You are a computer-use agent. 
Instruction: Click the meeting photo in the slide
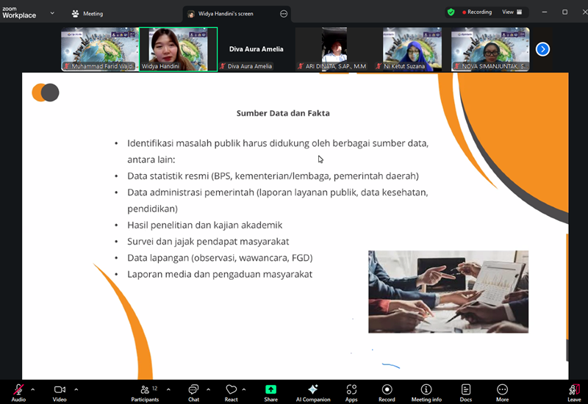(448, 292)
